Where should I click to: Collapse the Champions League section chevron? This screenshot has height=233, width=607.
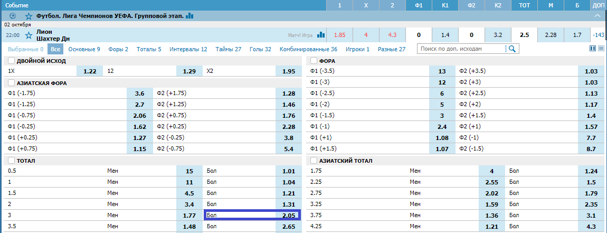point(596,16)
